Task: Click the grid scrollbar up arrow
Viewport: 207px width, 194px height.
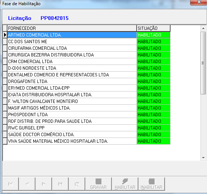Action: point(203,28)
